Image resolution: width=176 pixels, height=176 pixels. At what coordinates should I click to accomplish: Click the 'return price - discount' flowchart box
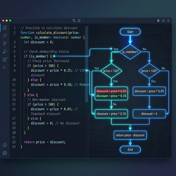pos(130,135)
